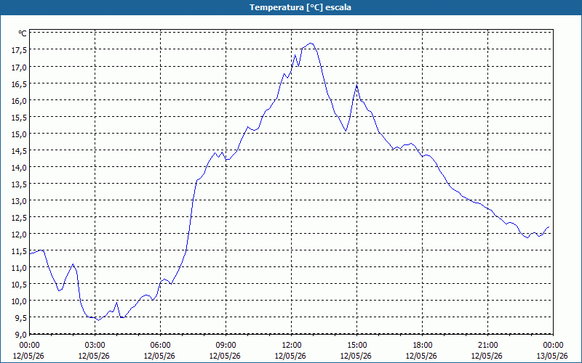Viewport: 582px width, 363px height.
Task: Click the 18:00 time axis label
Action: tap(423, 346)
